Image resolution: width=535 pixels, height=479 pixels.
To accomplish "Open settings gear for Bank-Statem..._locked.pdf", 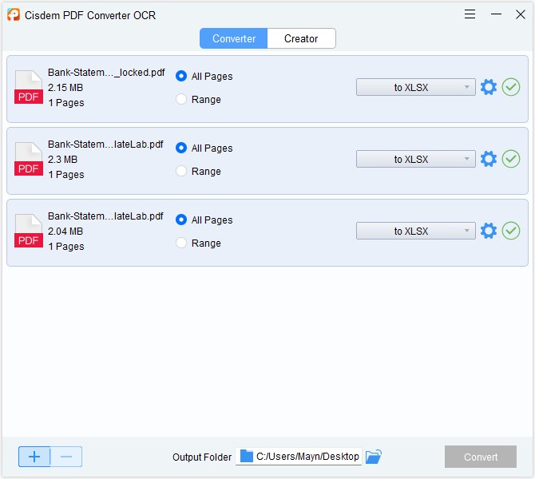I will (488, 87).
